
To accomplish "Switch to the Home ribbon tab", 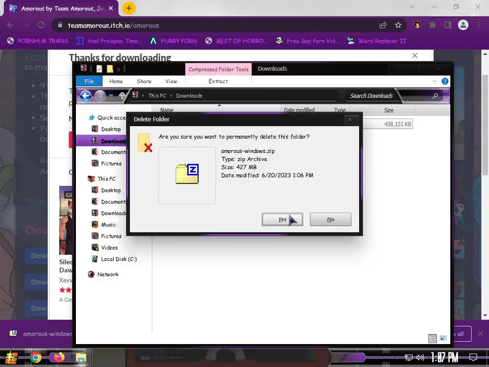I will (x=116, y=81).
